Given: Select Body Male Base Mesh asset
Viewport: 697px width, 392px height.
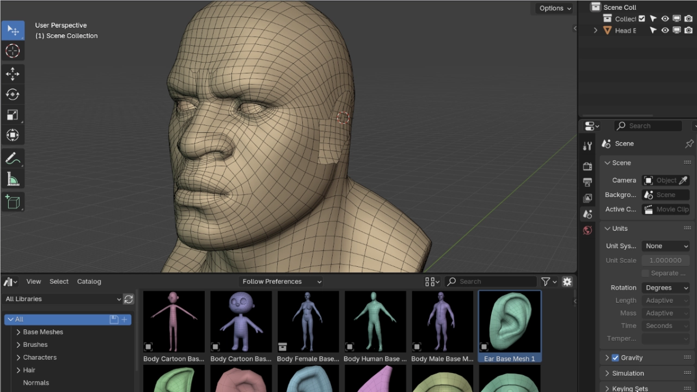Looking at the screenshot, I should pyautogui.click(x=442, y=327).
